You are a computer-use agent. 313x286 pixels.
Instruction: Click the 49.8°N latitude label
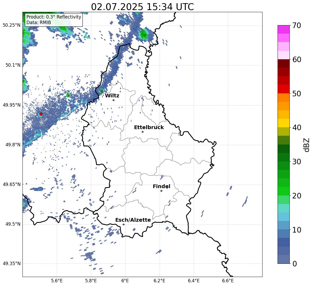click(x=13, y=145)
